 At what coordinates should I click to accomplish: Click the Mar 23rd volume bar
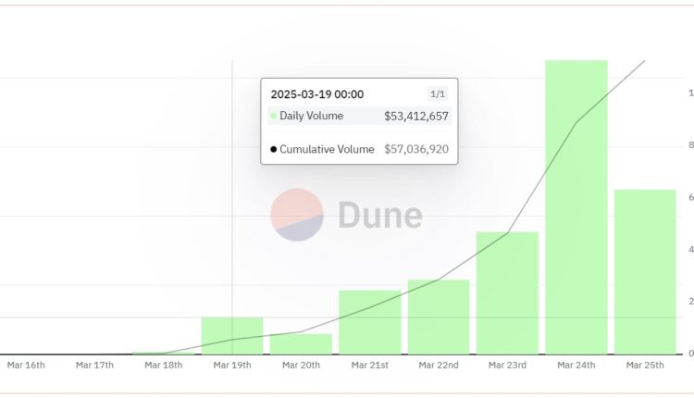coord(507,292)
